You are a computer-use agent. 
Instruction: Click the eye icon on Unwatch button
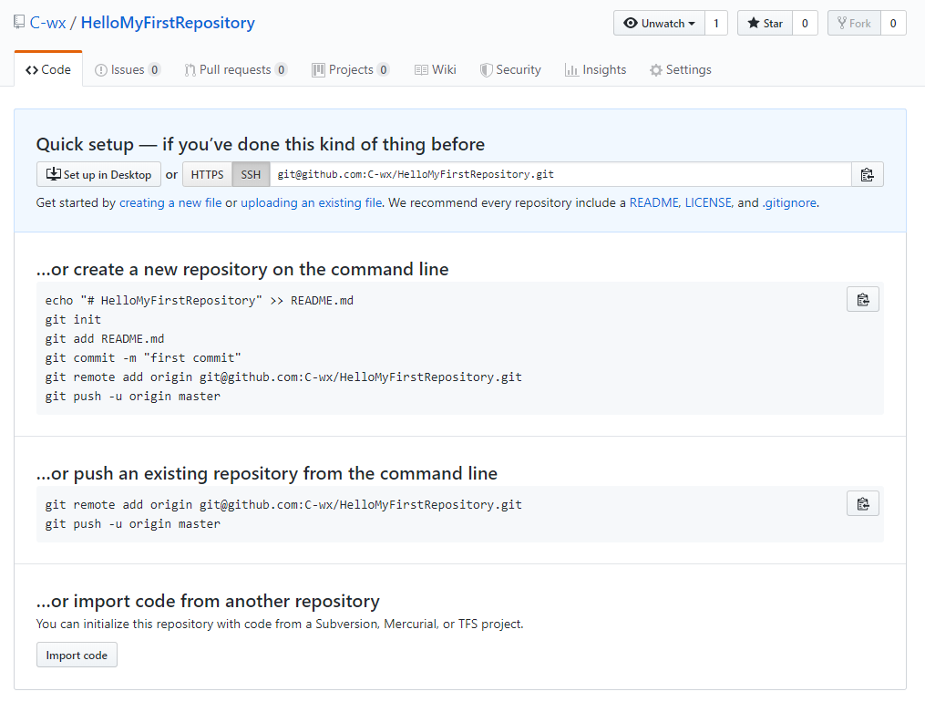(x=631, y=23)
